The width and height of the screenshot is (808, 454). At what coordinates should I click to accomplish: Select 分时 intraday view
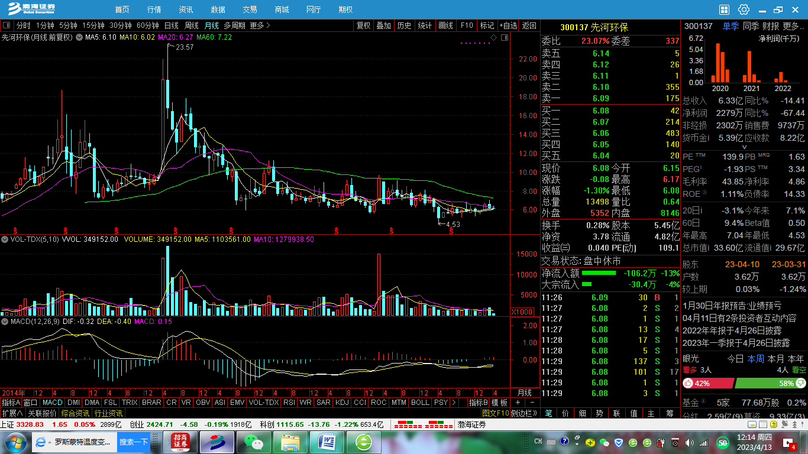pos(24,25)
